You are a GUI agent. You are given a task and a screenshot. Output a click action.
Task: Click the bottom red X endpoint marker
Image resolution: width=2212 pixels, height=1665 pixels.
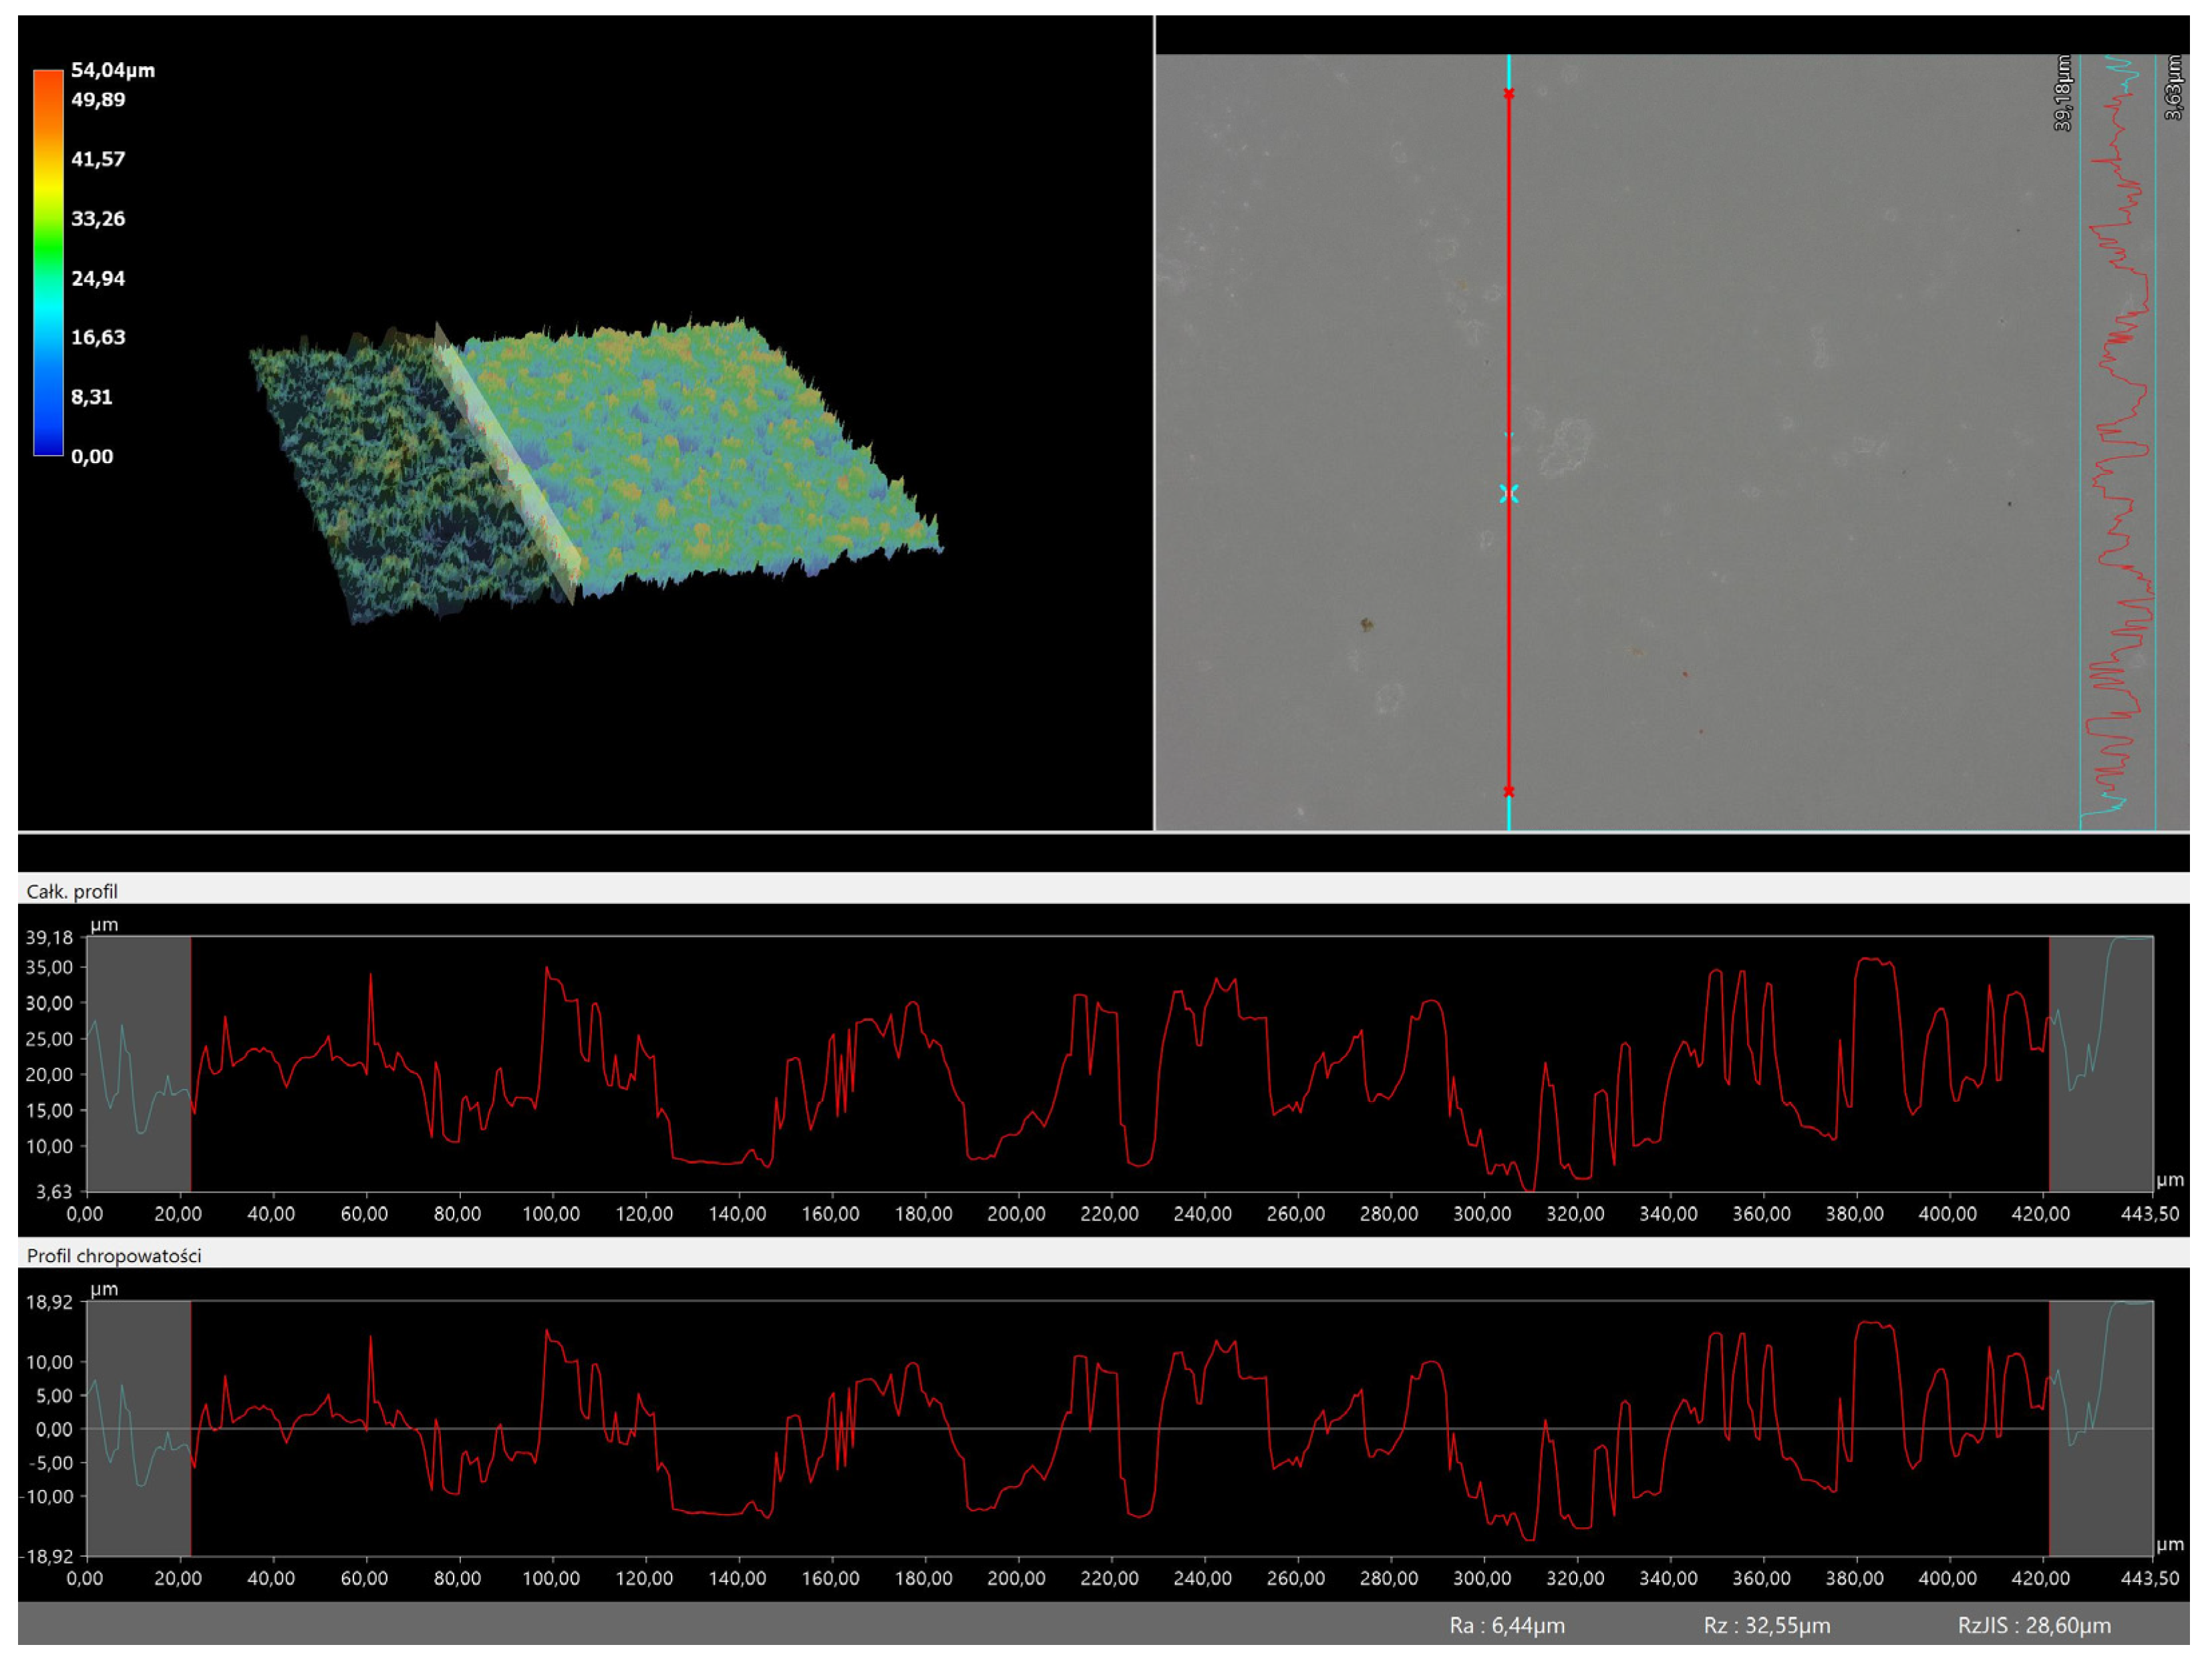pos(1508,791)
